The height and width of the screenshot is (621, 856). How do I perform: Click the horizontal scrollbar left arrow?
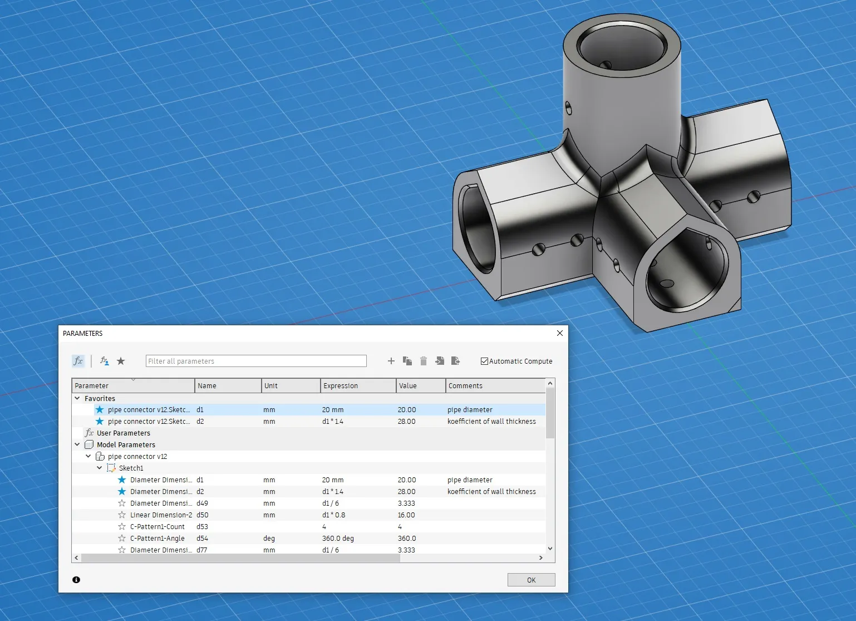(x=77, y=558)
